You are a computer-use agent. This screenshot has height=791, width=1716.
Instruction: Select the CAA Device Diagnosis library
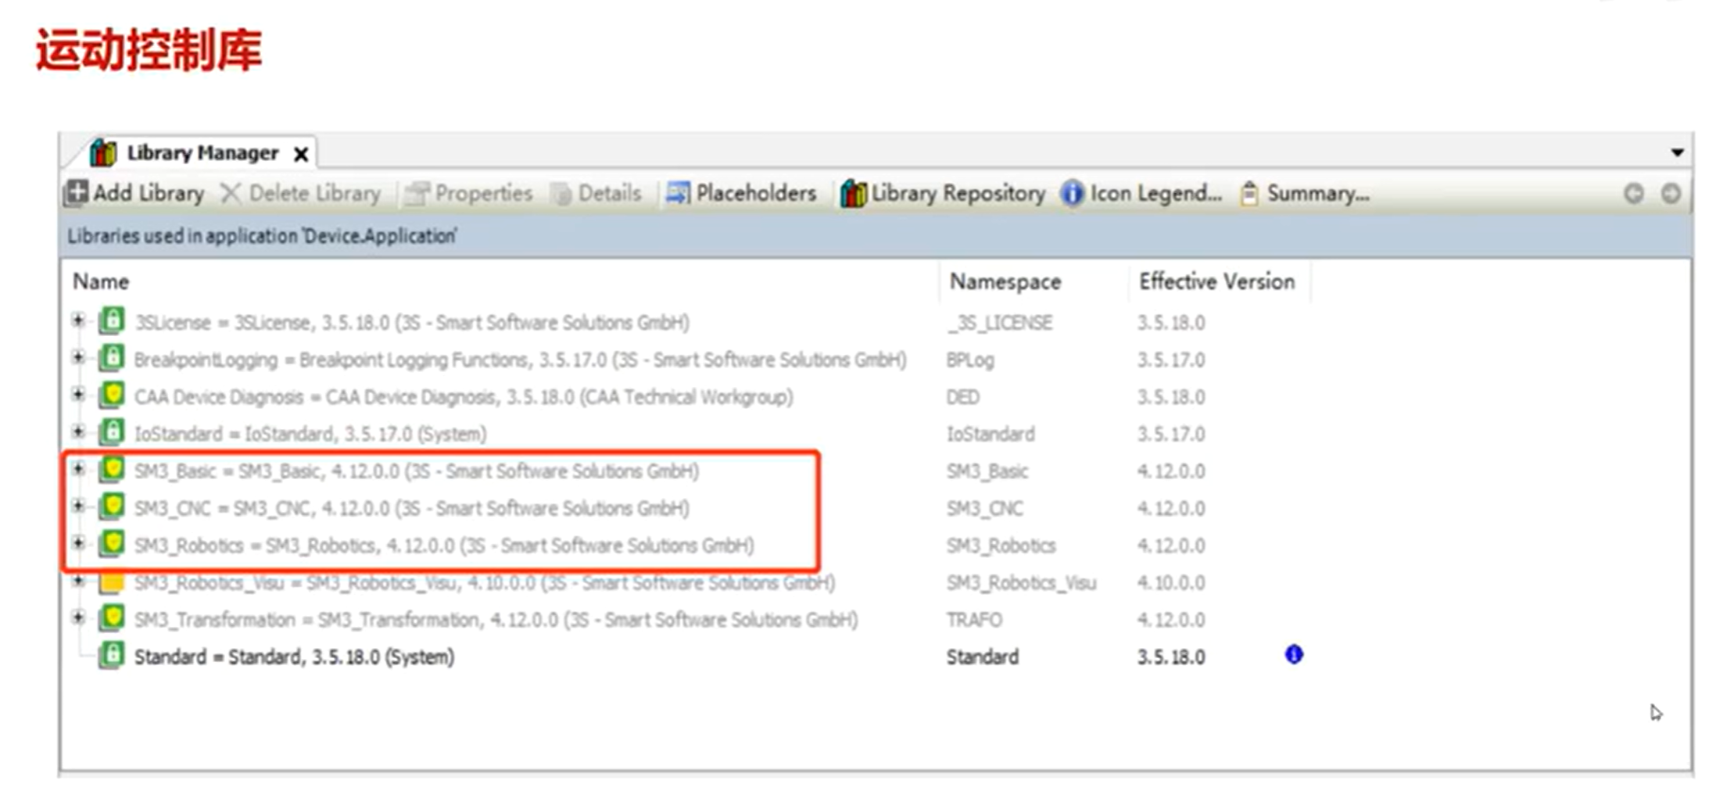tap(463, 397)
